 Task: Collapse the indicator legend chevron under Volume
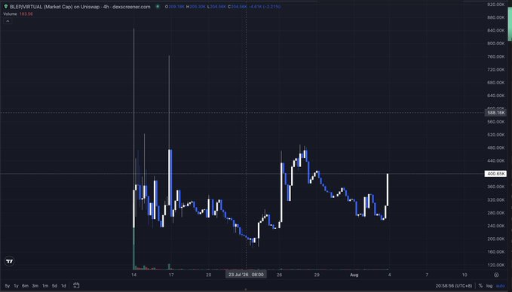pyautogui.click(x=8, y=21)
